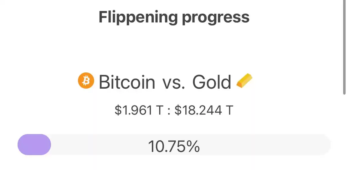Select the word Flippening in the heading
Image resolution: width=348 pixels, height=170 pixels.
point(138,18)
